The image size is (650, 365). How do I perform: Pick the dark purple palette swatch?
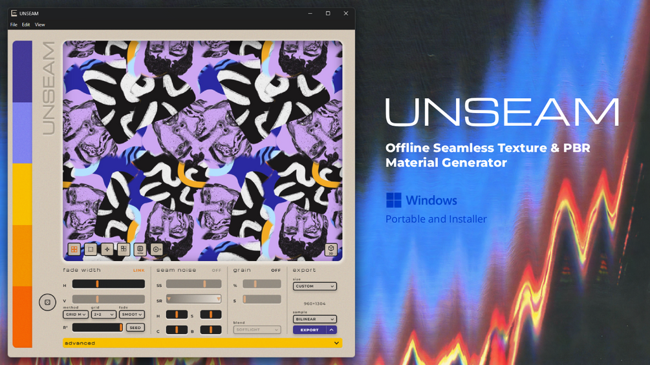[x=23, y=71]
